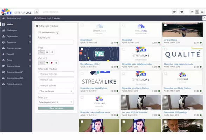Image resolution: width=206 pixels, height=140 pixels.
Task: Click the home icon for Tableau de bord
Action: click(x=4, y=19)
